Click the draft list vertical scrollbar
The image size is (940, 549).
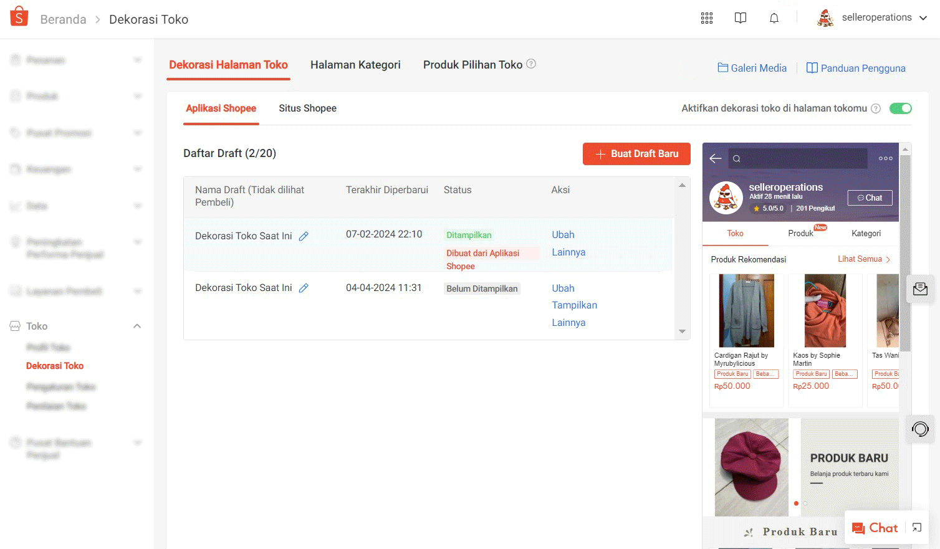(682, 258)
